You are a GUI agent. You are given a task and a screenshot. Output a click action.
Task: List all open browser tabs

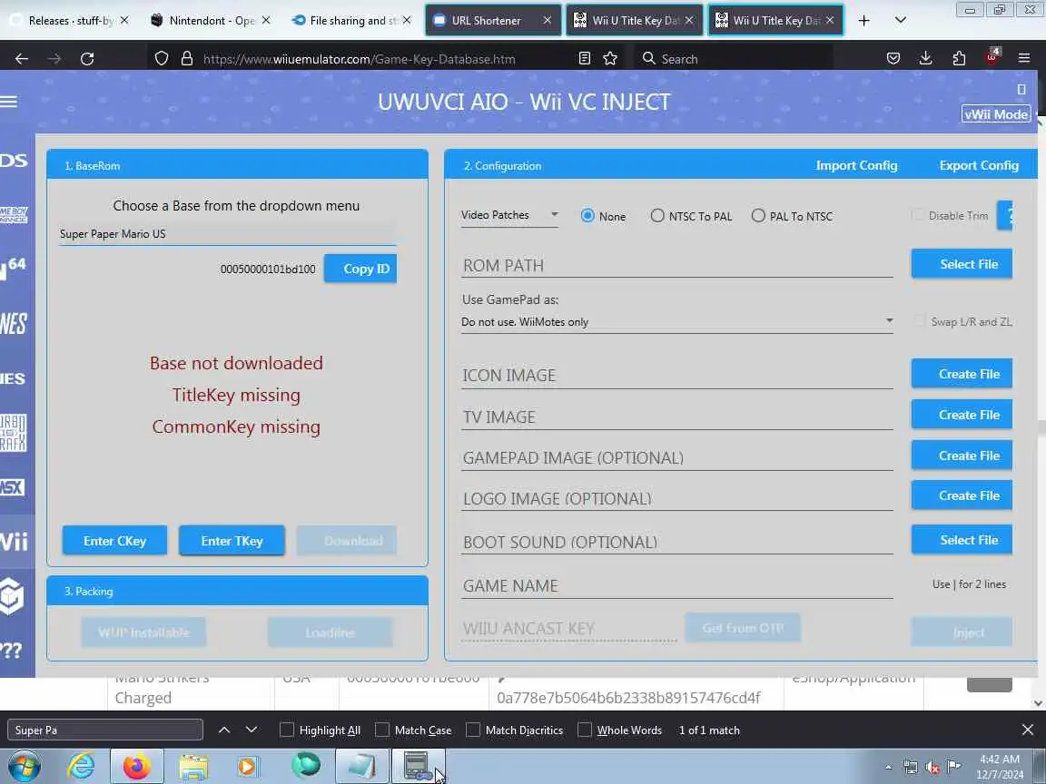click(x=900, y=21)
